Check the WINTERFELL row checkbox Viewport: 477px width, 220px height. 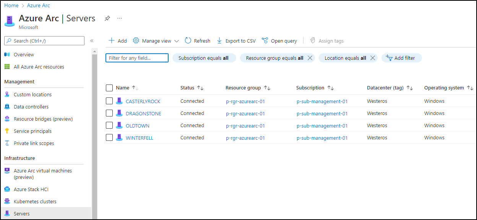[109, 138]
